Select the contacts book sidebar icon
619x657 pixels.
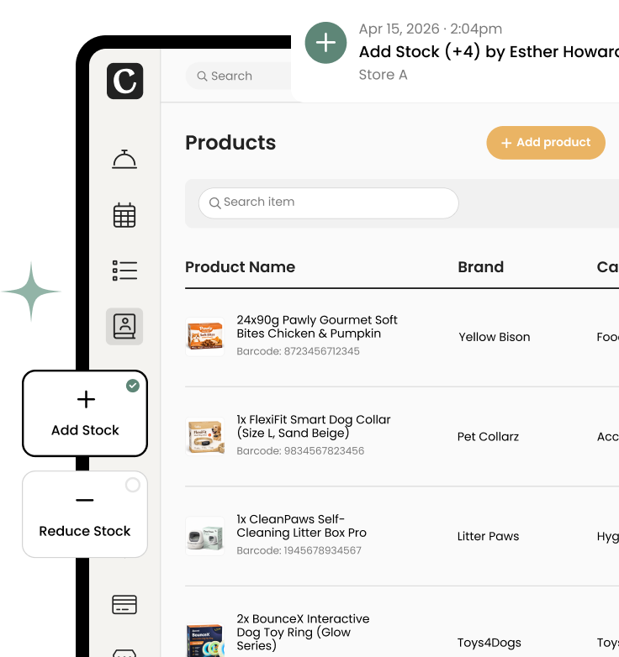124,327
